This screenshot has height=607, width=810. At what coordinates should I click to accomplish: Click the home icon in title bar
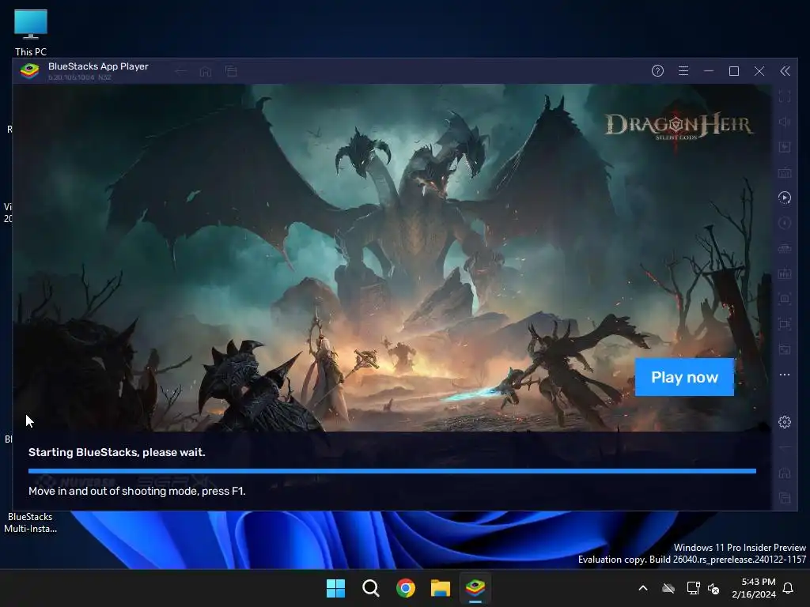[206, 71]
